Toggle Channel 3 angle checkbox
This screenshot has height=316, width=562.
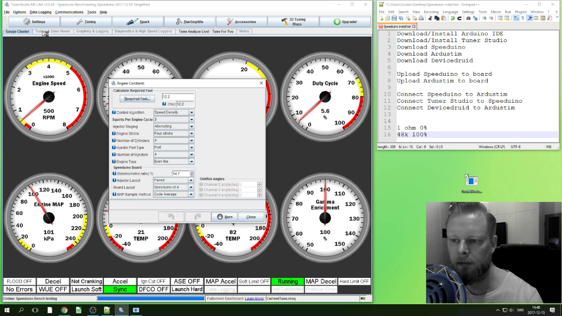201,190
